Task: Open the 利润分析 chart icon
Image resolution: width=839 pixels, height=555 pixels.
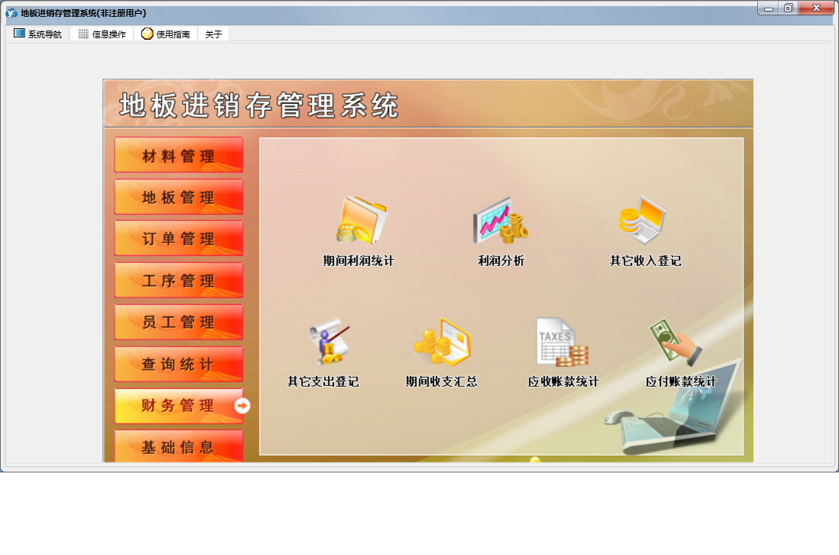Action: coord(500,220)
